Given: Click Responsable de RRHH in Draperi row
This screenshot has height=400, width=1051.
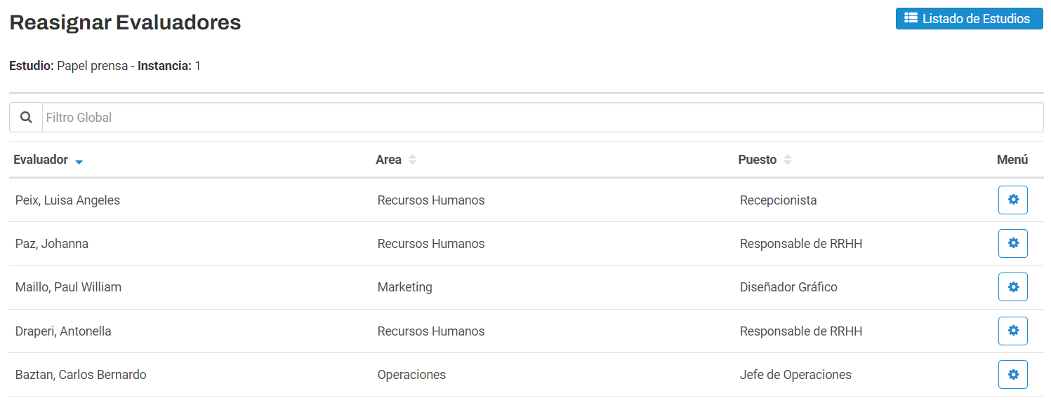Looking at the screenshot, I should tap(801, 331).
